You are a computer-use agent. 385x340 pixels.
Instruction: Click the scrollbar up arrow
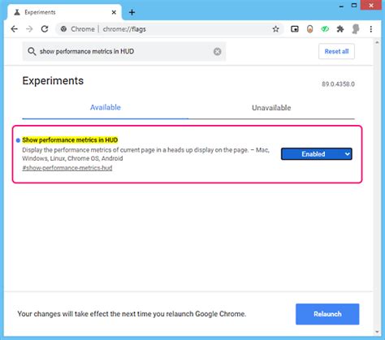click(377, 42)
